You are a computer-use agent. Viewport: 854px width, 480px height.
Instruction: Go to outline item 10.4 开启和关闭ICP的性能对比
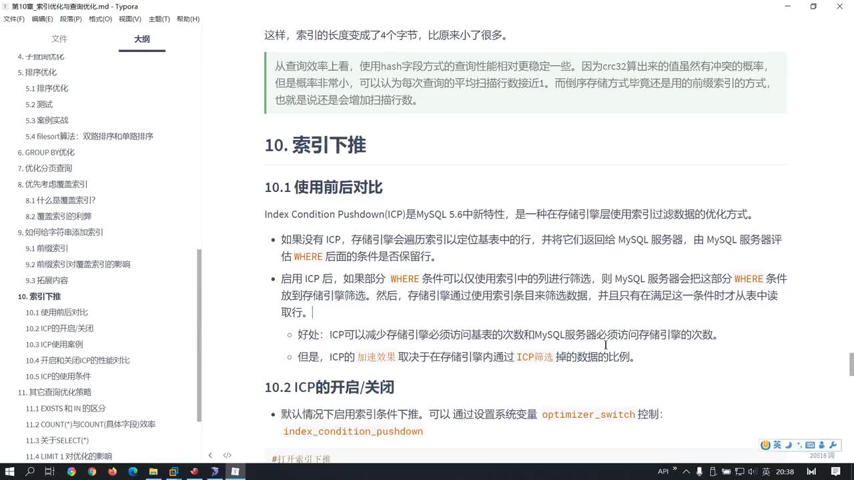(x=77, y=360)
